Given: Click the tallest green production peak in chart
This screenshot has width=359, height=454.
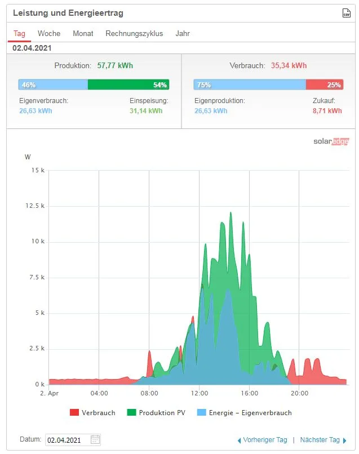Looking at the screenshot, I should tap(231, 215).
